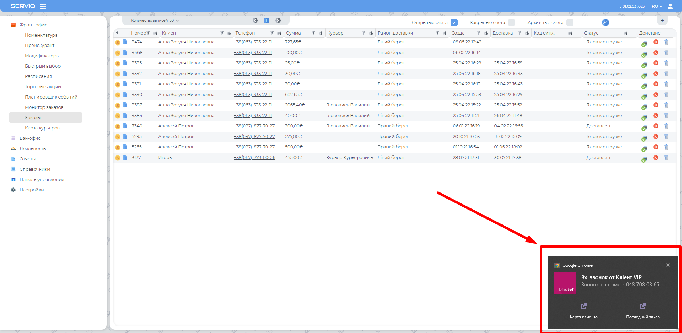
Task: Click the hamburger menu icon next to SERVIO
Action: [43, 6]
